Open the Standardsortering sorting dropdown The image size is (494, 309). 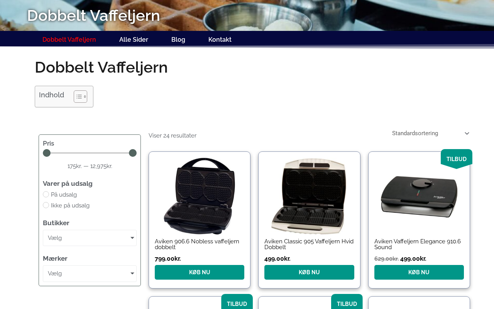[431, 133]
